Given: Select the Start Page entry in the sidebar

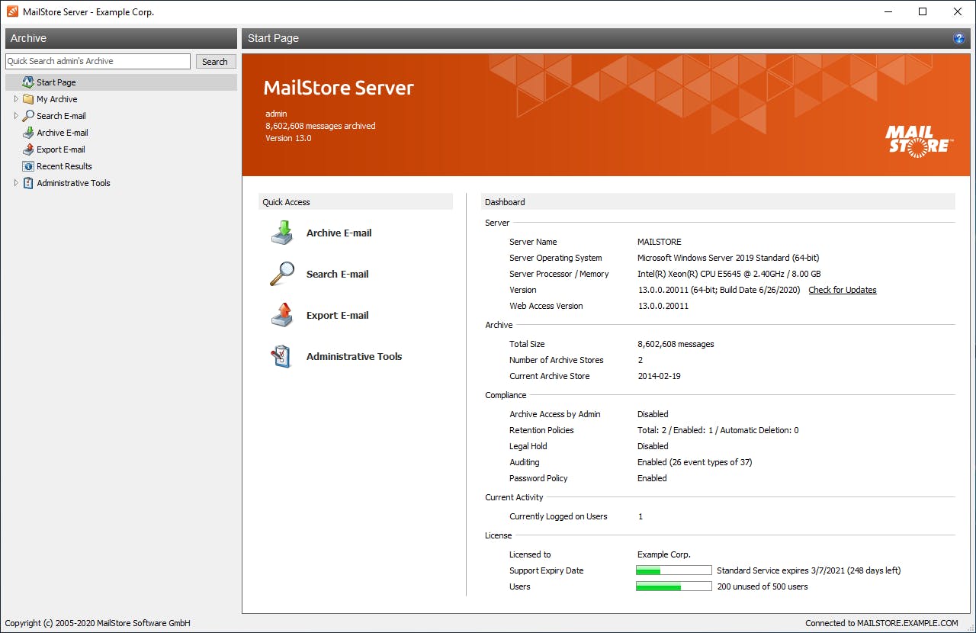Looking at the screenshot, I should [56, 82].
